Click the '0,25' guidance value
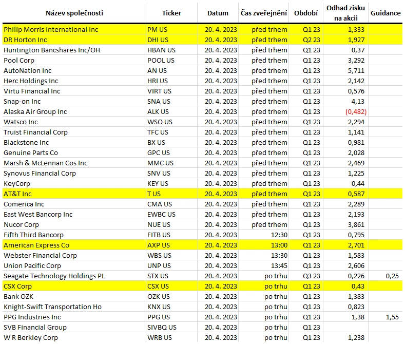405x344 pixels. (x=392, y=276)
